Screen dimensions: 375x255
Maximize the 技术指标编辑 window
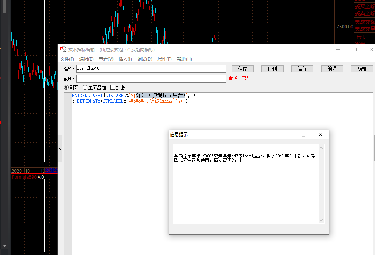pyautogui.click(x=355, y=49)
